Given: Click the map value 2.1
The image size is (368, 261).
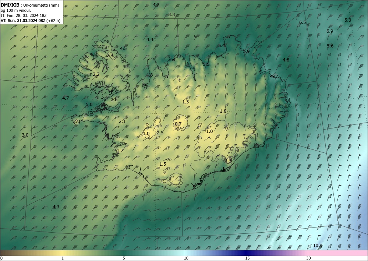Looking at the screenshot, I should [x=122, y=121].
